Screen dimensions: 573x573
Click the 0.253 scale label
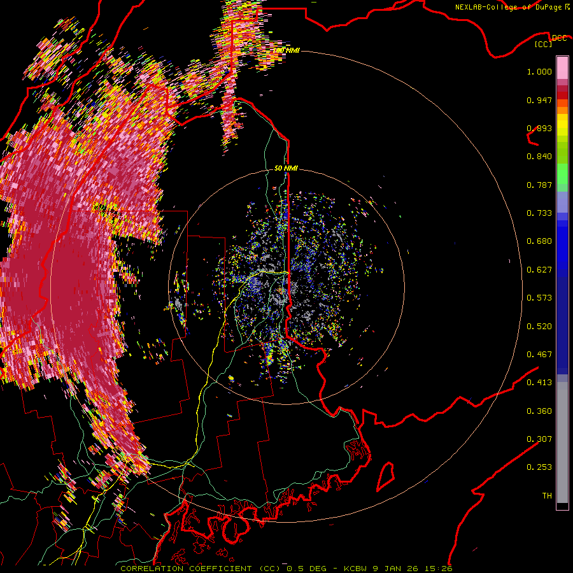tap(539, 467)
